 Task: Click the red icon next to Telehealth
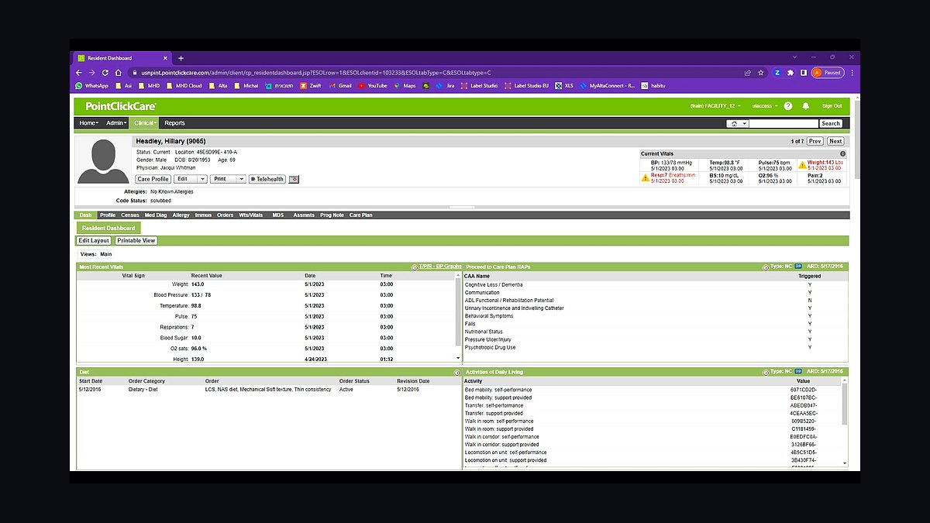[x=294, y=179]
